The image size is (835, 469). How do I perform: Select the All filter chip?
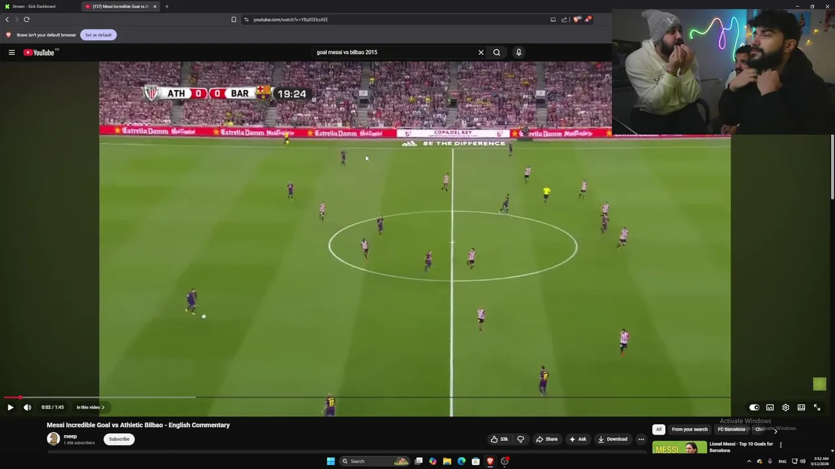click(659, 429)
